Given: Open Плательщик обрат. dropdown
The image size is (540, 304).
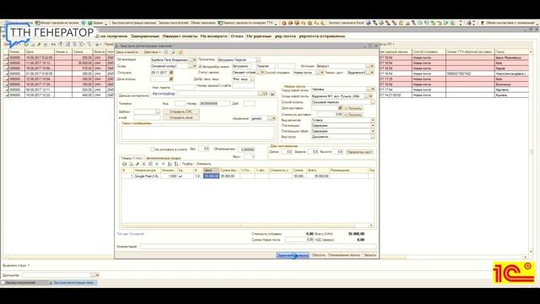Looking at the screenshot, I should point(373,132).
